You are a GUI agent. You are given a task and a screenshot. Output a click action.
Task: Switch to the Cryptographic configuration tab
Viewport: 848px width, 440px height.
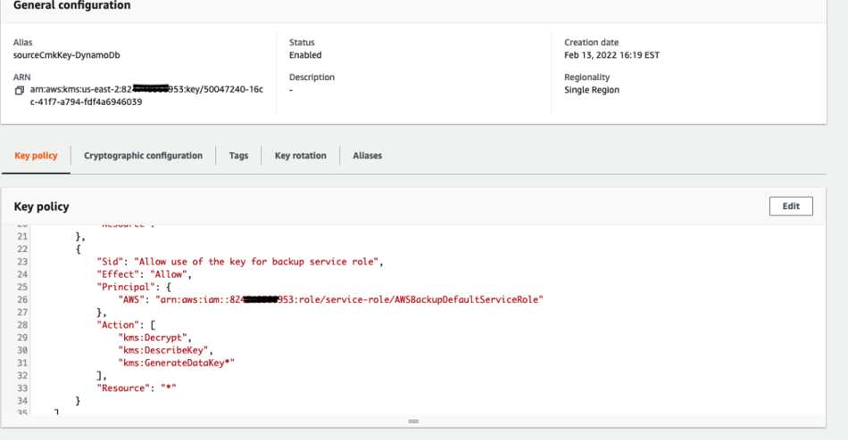143,156
